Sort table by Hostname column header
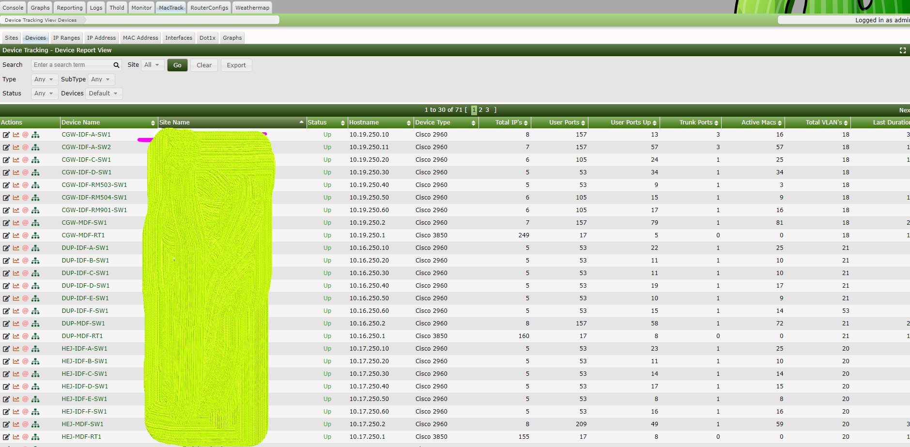The width and height of the screenshot is (910, 447). pyautogui.click(x=380, y=123)
